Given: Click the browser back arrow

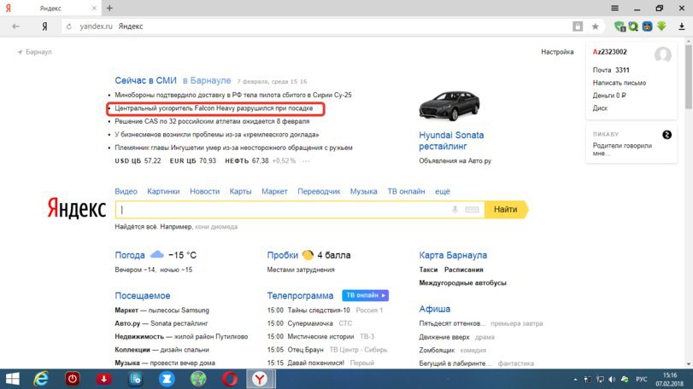Looking at the screenshot, I should 16,26.
